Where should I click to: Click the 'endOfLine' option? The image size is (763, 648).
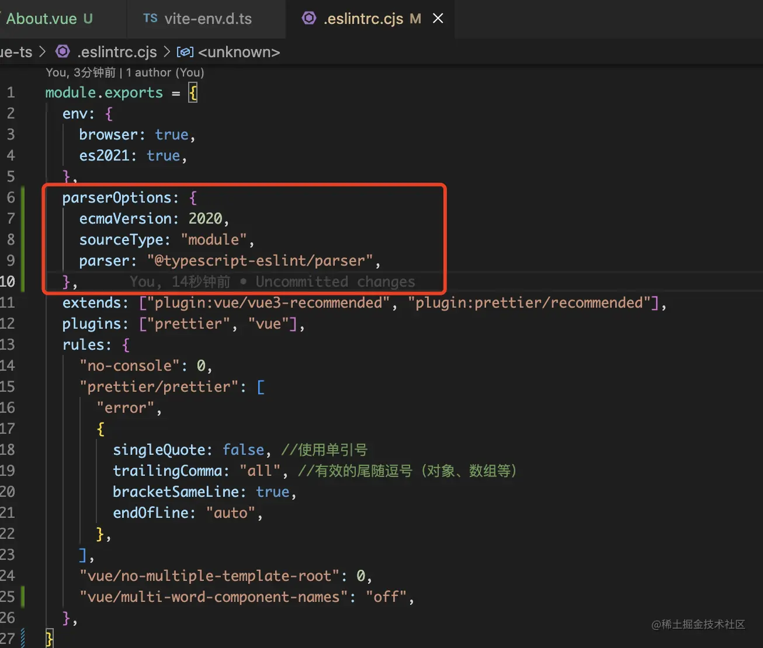tap(151, 513)
